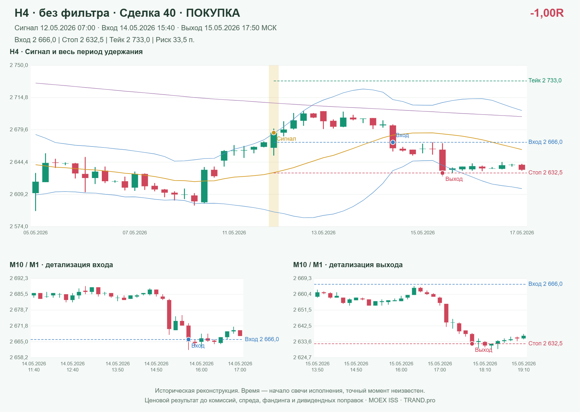Select the "2 574,0" price axis label
The height and width of the screenshot is (412, 580).
[x=19, y=226]
